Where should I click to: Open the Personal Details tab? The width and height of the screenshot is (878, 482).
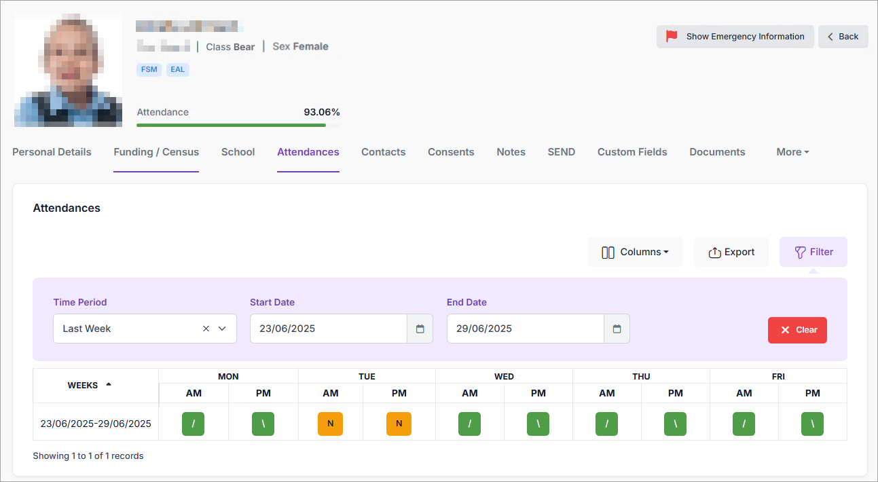tap(52, 152)
